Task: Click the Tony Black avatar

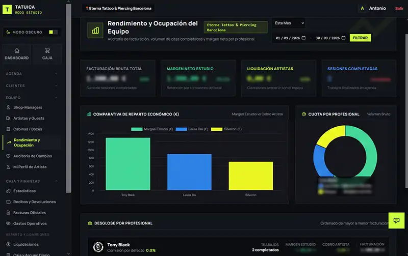Action: (98, 247)
